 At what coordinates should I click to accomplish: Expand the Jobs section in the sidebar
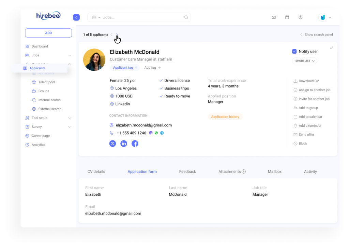(x=70, y=55)
